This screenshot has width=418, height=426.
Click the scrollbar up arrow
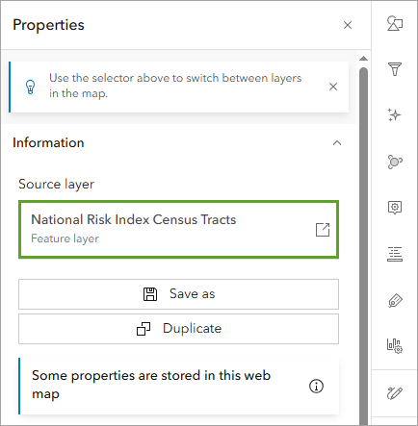363,59
